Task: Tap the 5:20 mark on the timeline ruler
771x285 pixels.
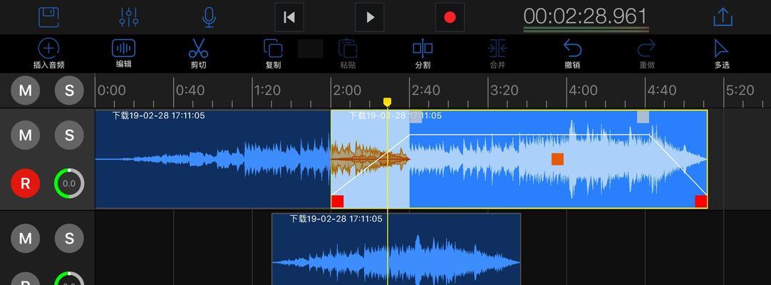Action: click(740, 90)
